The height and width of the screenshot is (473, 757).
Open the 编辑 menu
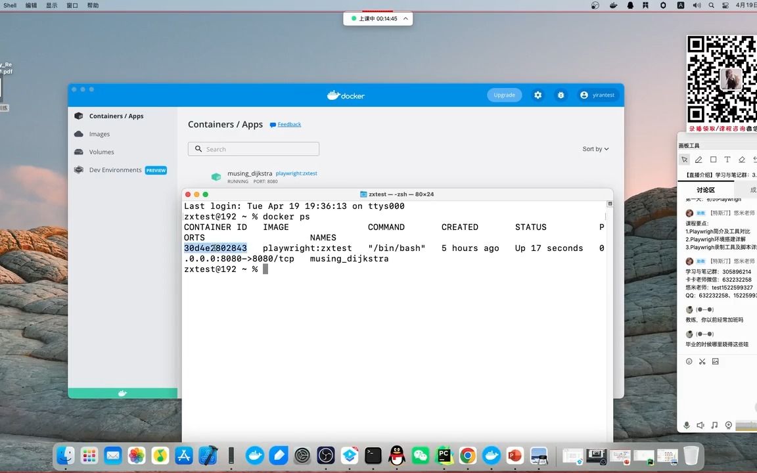[x=31, y=5]
